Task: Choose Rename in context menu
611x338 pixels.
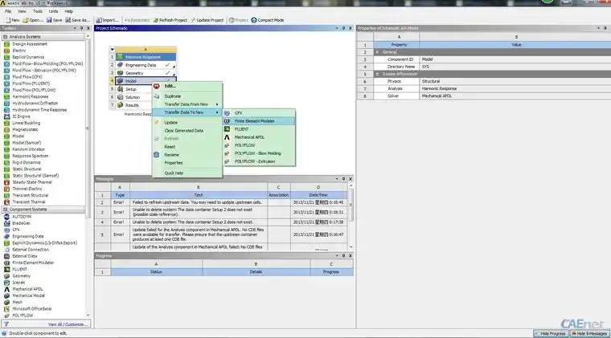Action: coord(187,155)
